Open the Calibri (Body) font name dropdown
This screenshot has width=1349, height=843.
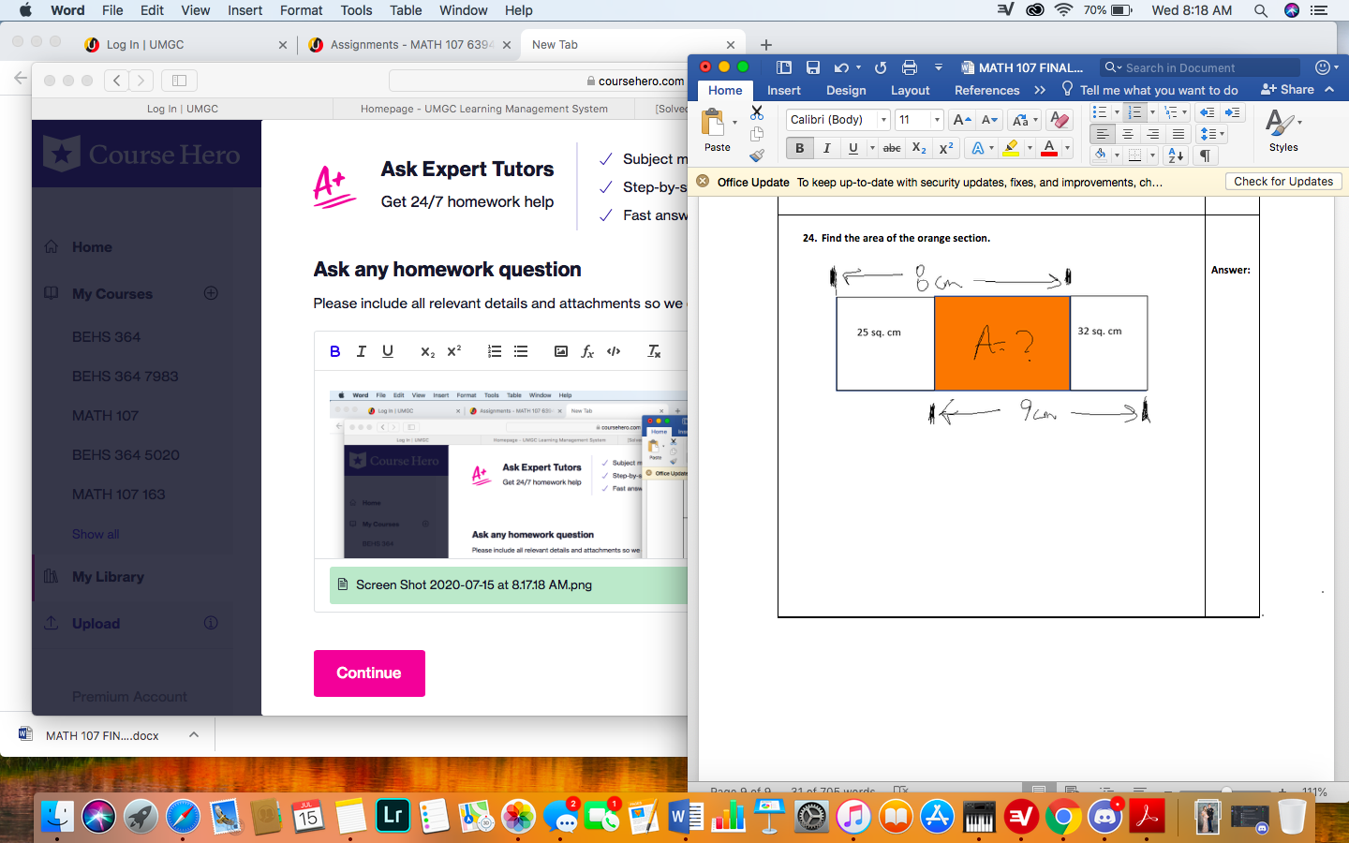tap(883, 120)
